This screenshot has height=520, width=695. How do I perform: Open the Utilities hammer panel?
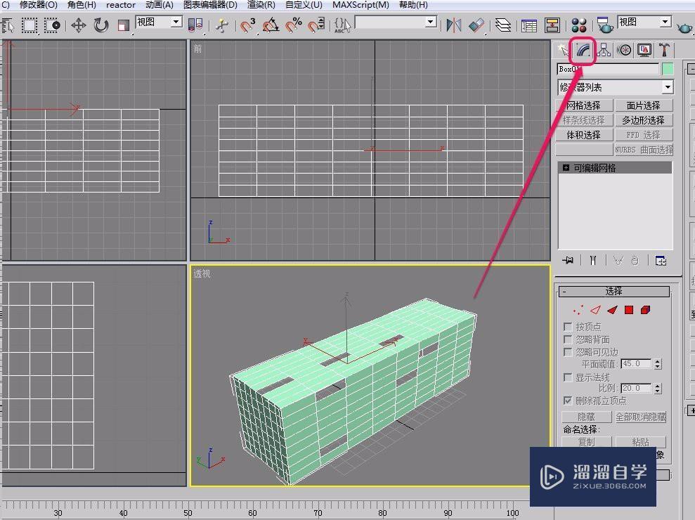click(663, 50)
